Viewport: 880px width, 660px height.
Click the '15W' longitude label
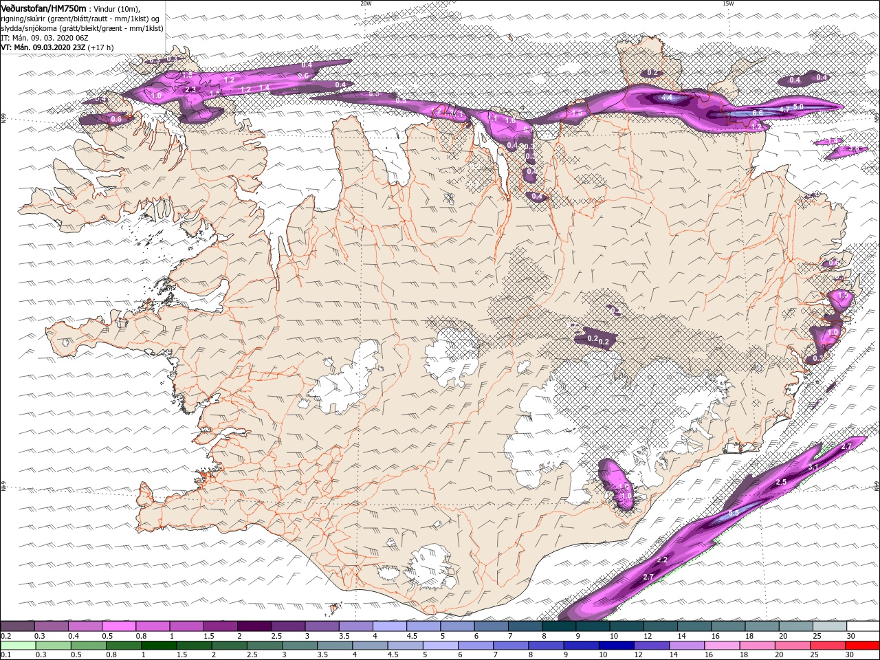coord(728,3)
